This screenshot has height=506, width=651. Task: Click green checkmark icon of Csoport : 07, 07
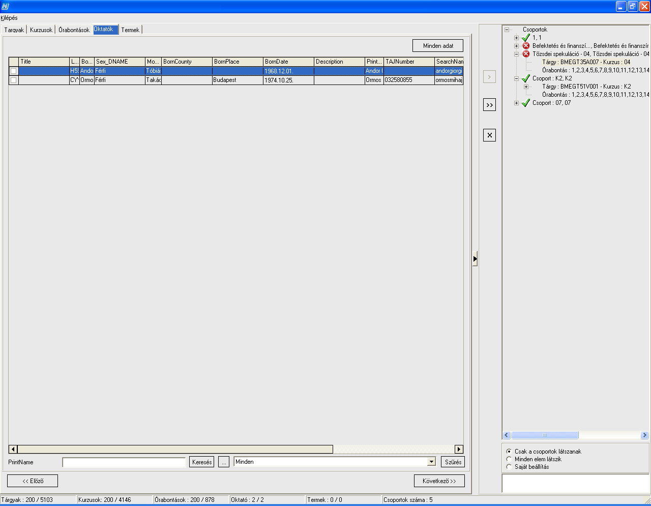(526, 103)
